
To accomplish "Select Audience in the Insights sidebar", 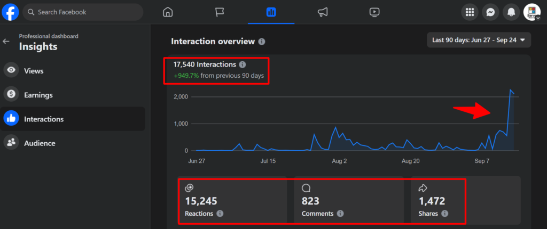I will pyautogui.click(x=40, y=143).
